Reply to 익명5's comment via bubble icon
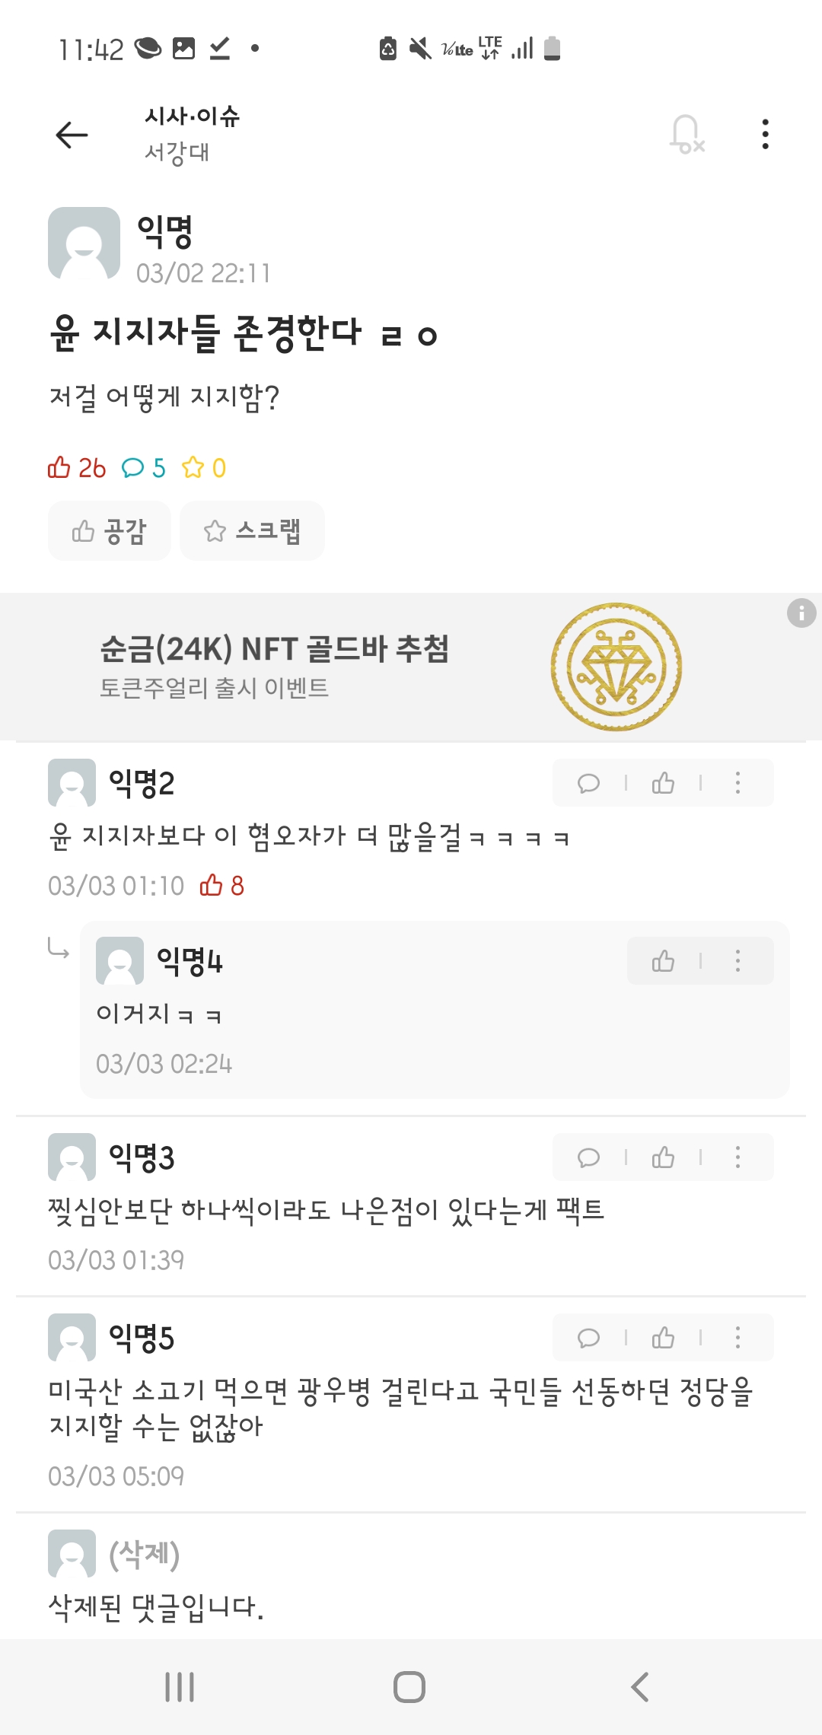The image size is (822, 1735). pyautogui.click(x=589, y=1338)
